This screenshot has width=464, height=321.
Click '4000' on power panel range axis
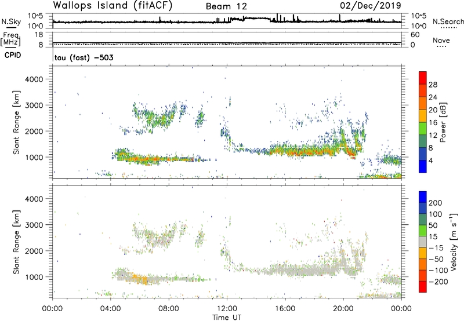[x=34, y=79]
